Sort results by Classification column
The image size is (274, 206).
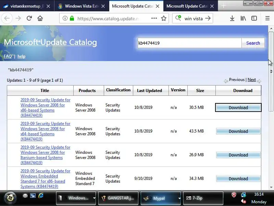[118, 90]
